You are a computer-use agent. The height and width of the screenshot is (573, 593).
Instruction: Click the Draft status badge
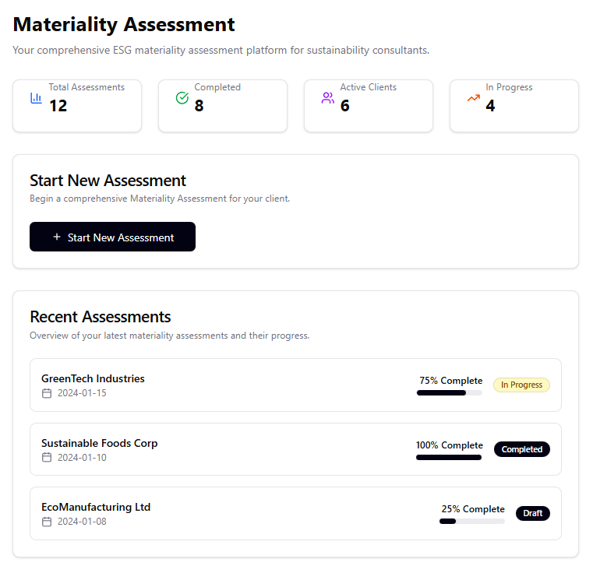pyautogui.click(x=532, y=513)
